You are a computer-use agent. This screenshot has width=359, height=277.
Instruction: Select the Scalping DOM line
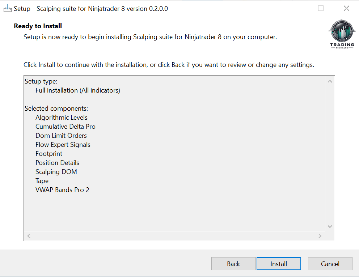coord(56,172)
